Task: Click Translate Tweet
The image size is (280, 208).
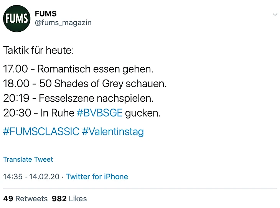Action: [x=28, y=159]
